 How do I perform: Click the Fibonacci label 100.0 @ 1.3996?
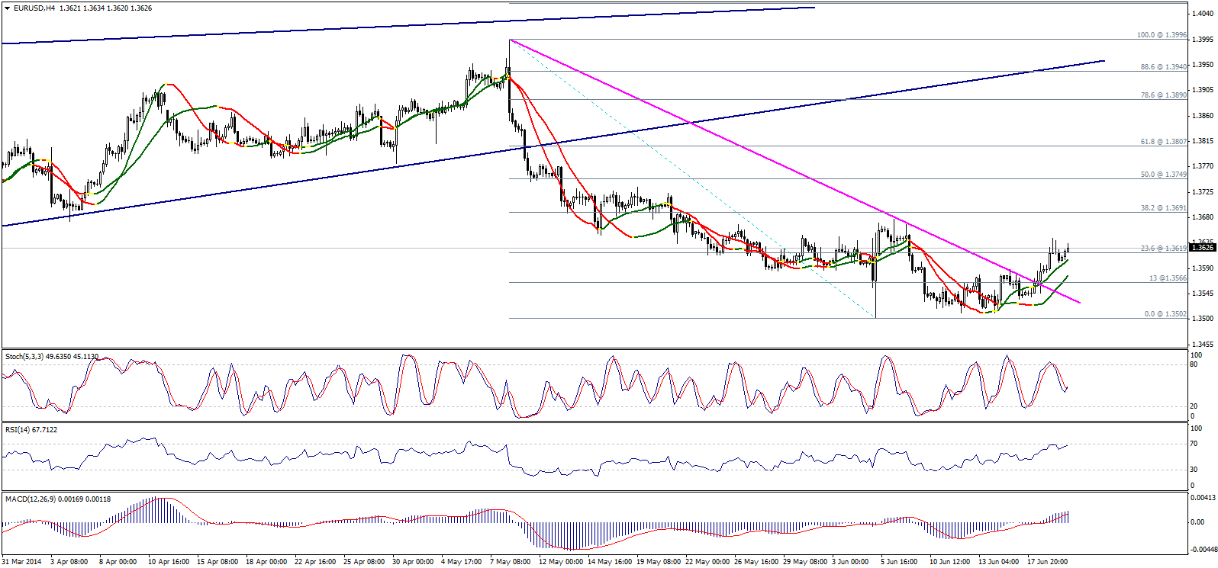[1162, 35]
